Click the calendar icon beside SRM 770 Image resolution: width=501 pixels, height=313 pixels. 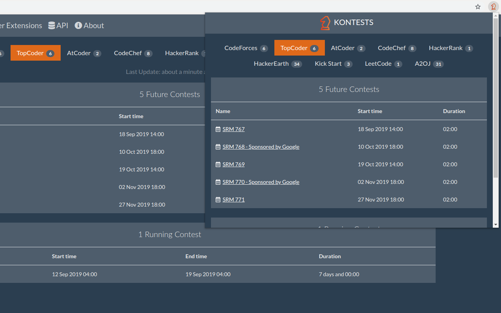coord(218,182)
